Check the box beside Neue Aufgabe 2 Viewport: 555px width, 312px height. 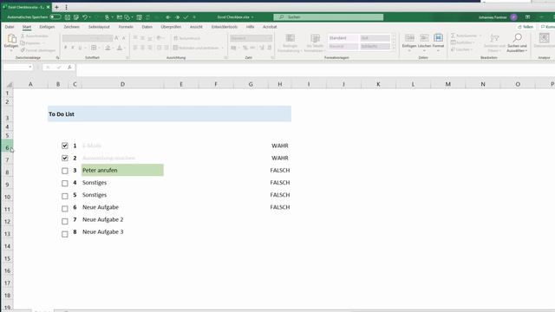tap(65, 221)
